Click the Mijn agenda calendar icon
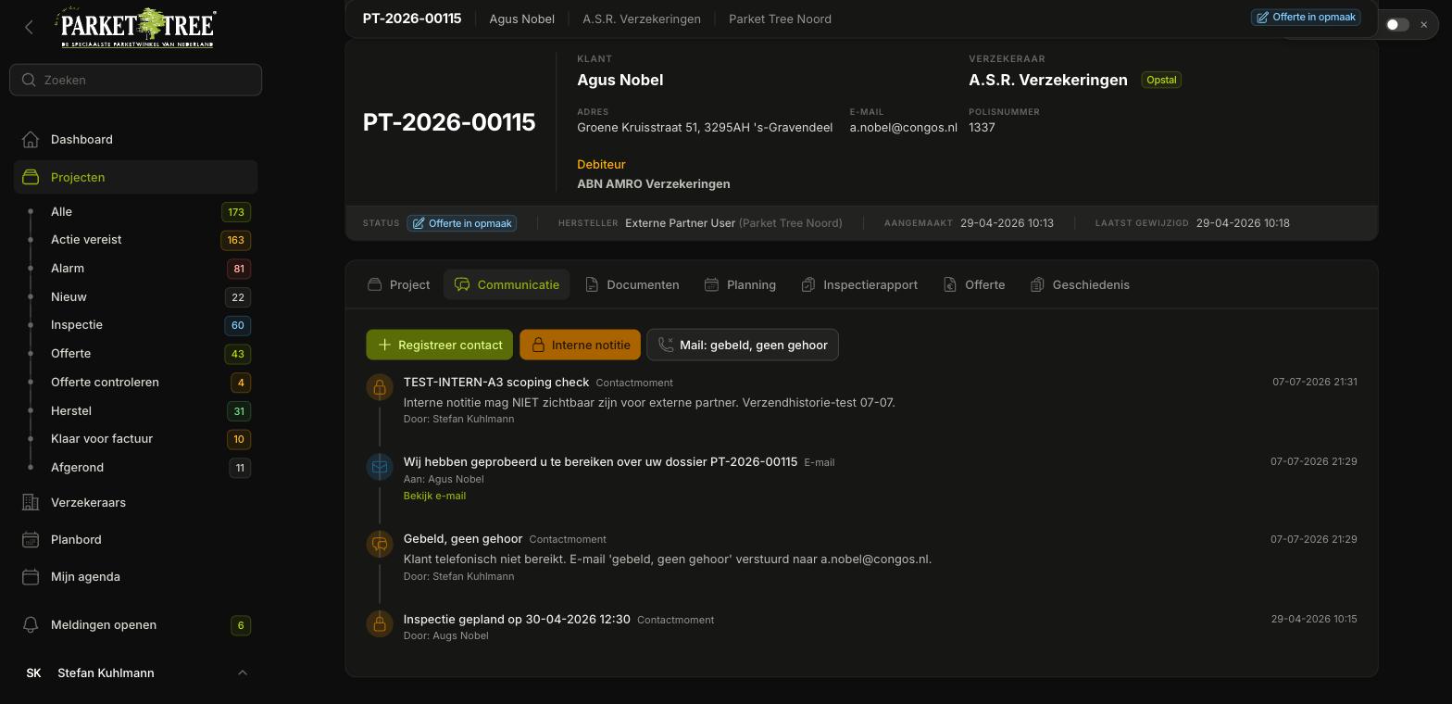Viewport: 1452px width, 704px height. (x=31, y=576)
